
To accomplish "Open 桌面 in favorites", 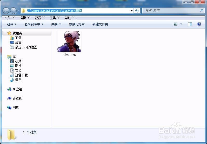I will (18, 43).
